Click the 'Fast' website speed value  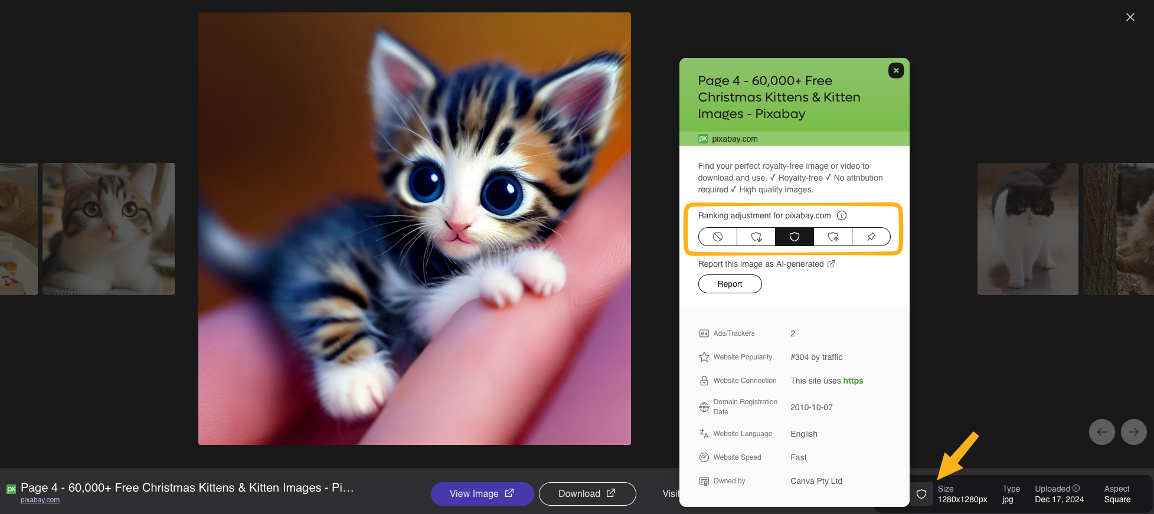pyautogui.click(x=799, y=457)
